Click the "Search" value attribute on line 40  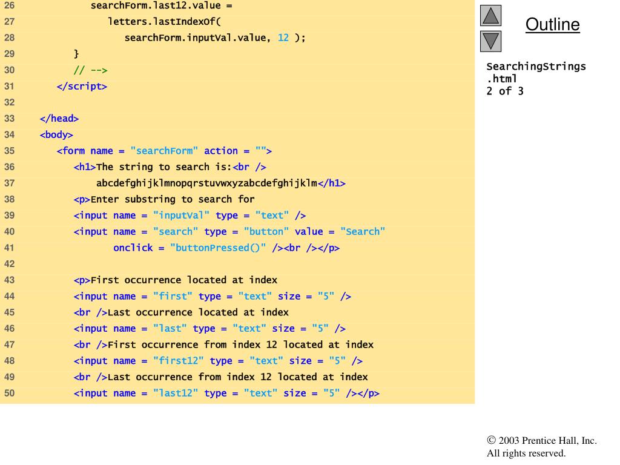coord(363,231)
